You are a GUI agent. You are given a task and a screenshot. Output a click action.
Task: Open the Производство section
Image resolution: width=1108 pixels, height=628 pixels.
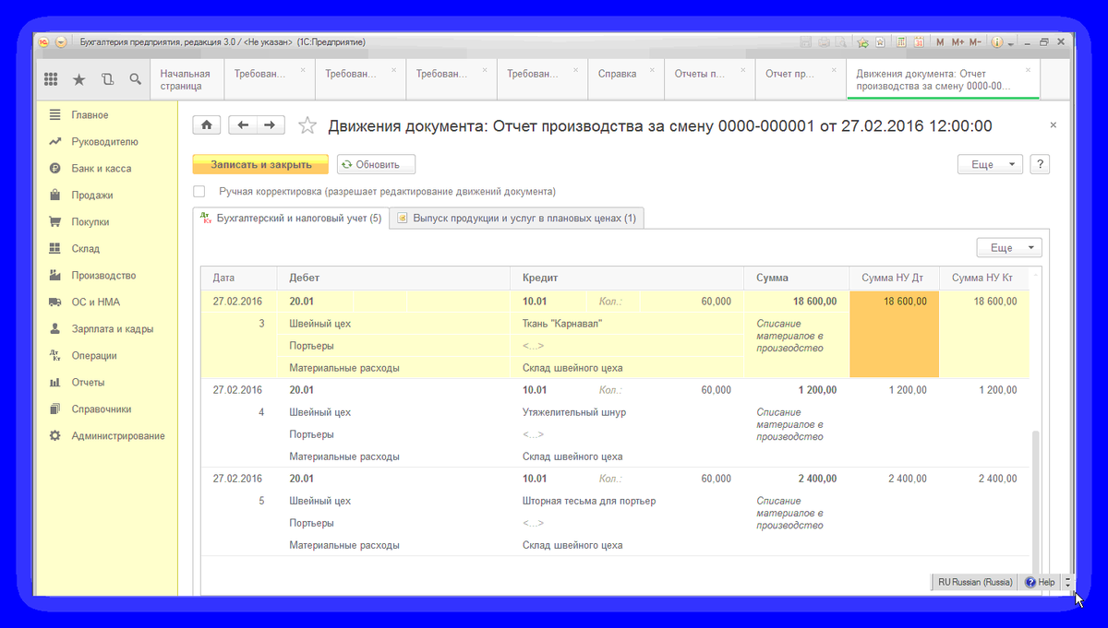click(x=103, y=276)
